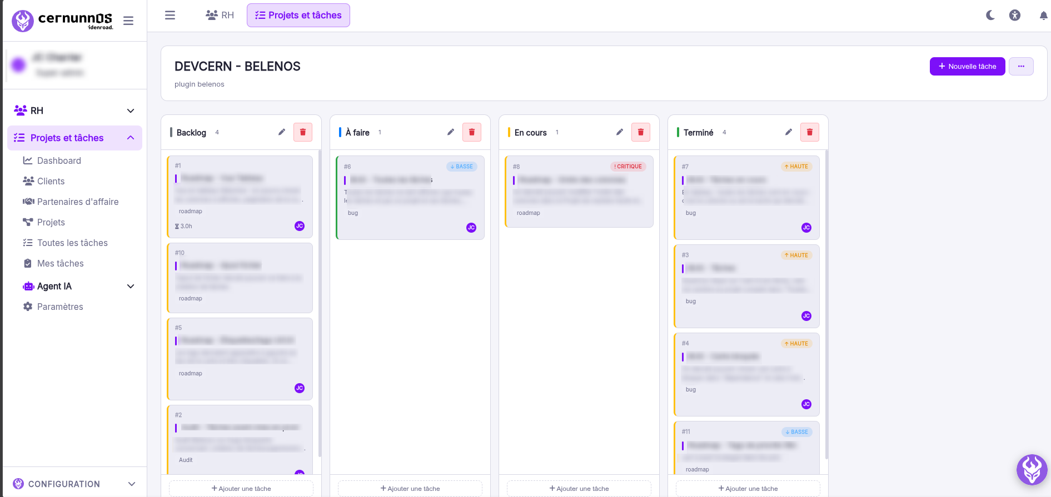The width and height of the screenshot is (1051, 497).
Task: Delete the À faire column
Action: coord(472,132)
